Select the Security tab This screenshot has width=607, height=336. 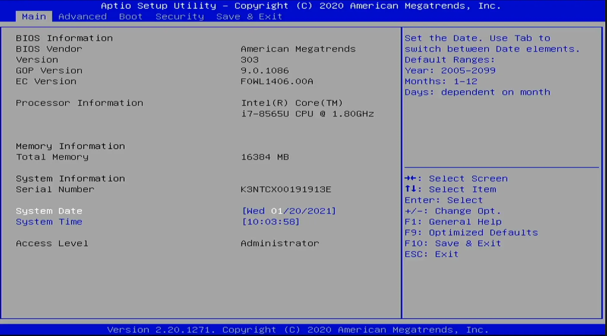coord(179,16)
